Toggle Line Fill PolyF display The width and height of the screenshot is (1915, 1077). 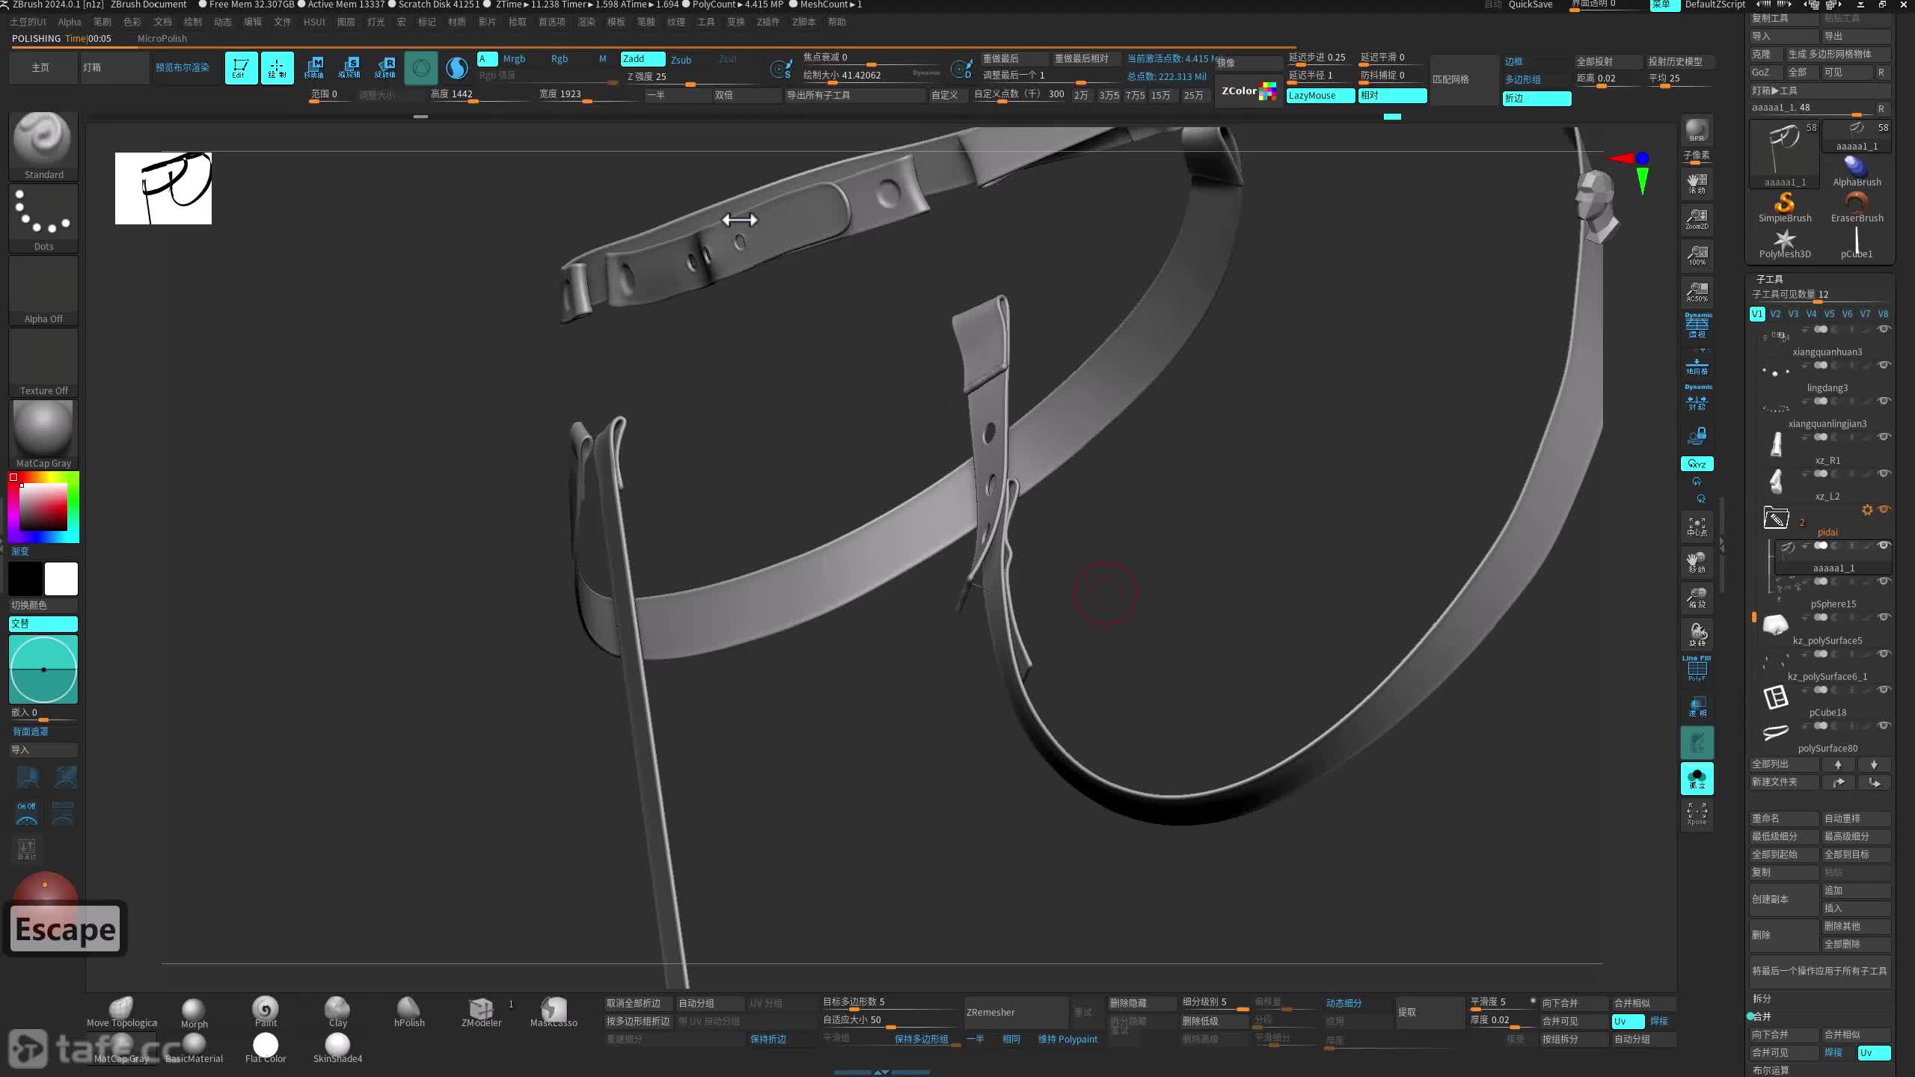coord(1697,669)
